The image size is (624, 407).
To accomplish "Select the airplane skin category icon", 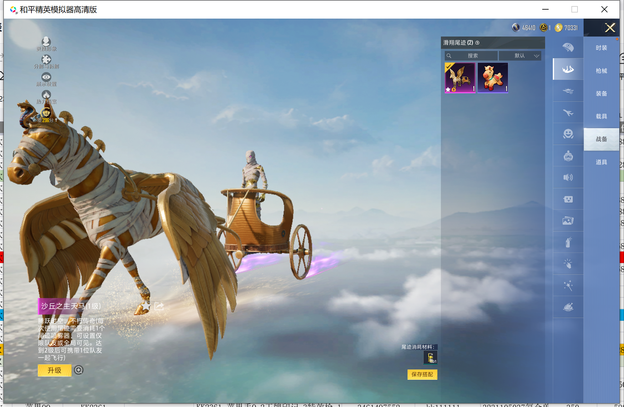I will point(568,112).
